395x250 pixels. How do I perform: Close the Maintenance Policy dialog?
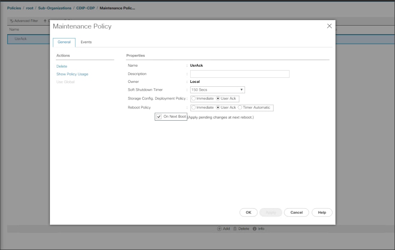(x=329, y=26)
